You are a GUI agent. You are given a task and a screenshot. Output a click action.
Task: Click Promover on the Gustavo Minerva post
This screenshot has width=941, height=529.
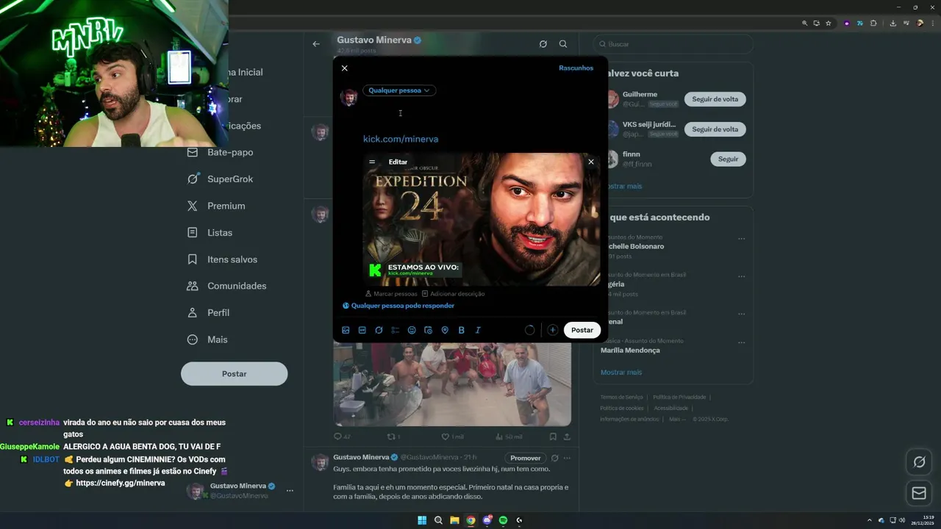(x=526, y=458)
